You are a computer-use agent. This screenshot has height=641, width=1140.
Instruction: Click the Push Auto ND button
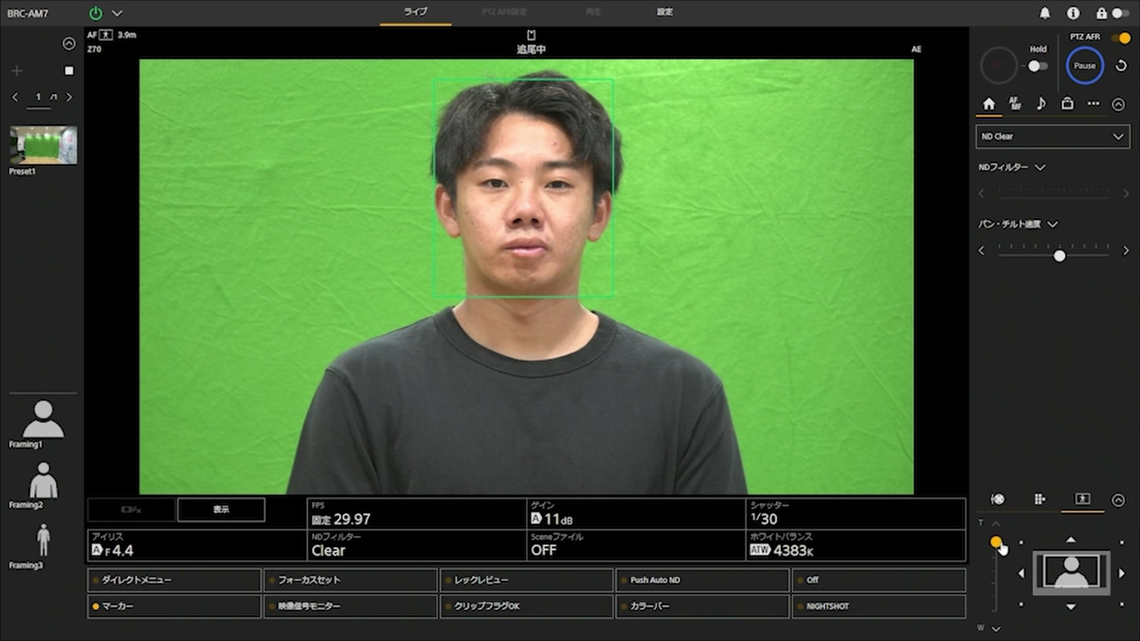(702, 580)
